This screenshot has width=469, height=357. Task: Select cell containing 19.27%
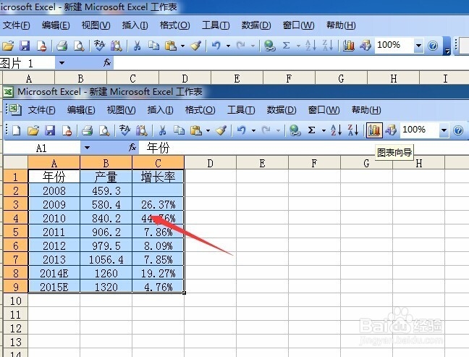pos(158,273)
